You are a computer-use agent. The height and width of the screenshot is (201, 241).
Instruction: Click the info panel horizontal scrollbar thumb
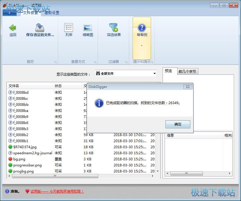coord(187,174)
